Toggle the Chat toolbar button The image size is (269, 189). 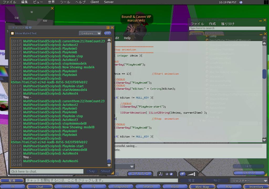[40, 187]
